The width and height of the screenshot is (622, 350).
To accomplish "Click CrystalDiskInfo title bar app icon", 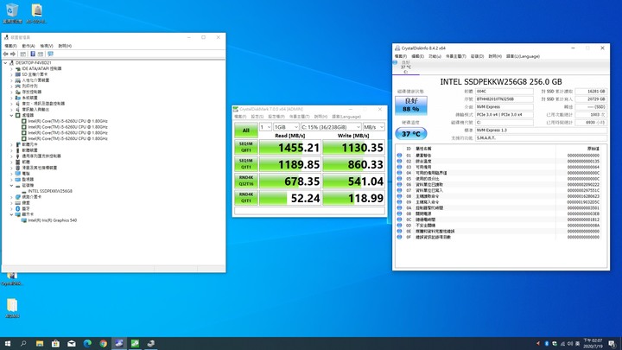I will pos(397,48).
